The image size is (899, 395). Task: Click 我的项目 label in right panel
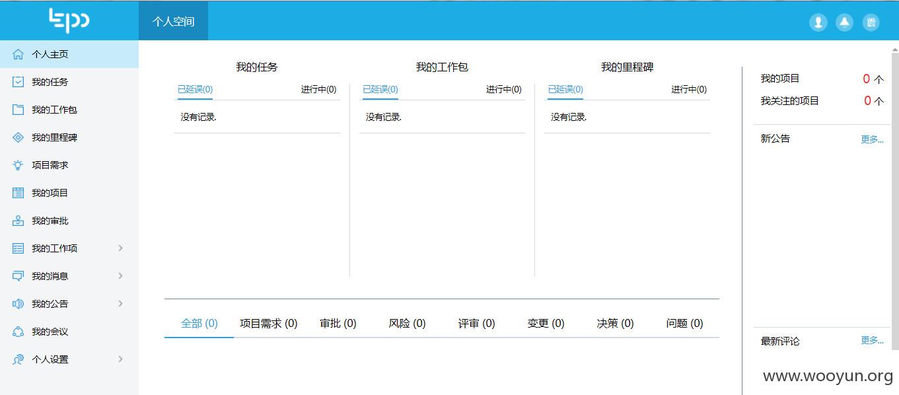780,79
